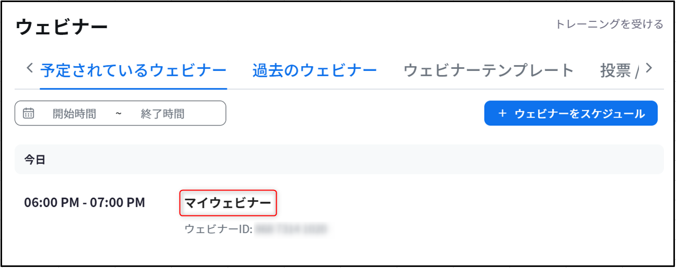Click the 開始時間 start date field

(74, 114)
